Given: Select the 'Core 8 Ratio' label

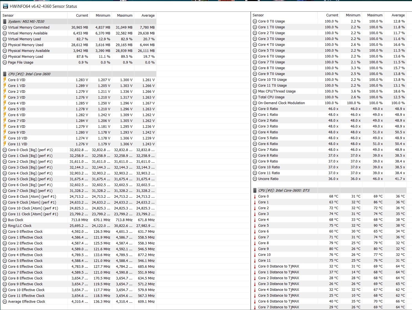Looking at the screenshot, I should click(268, 155).
